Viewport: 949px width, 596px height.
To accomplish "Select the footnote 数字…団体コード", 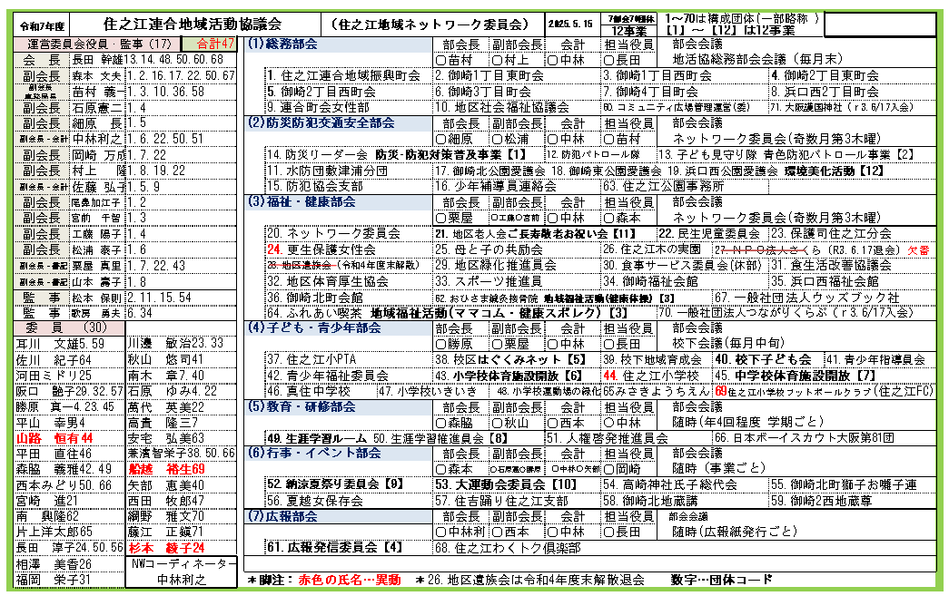I will click(721, 579).
